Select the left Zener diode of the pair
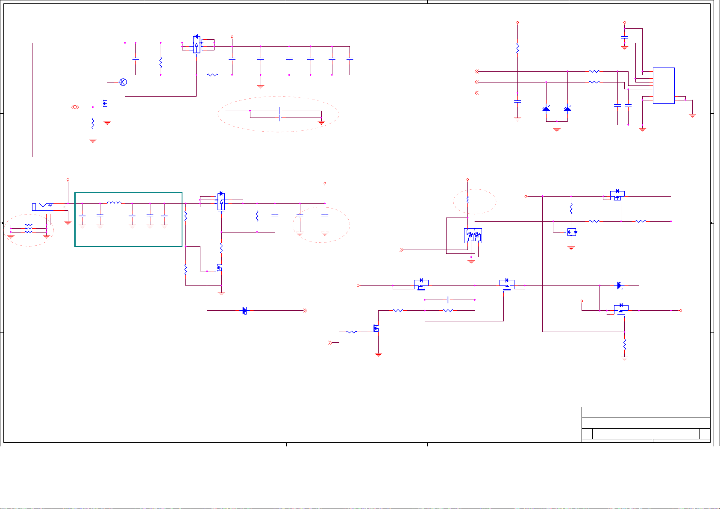 (x=546, y=109)
